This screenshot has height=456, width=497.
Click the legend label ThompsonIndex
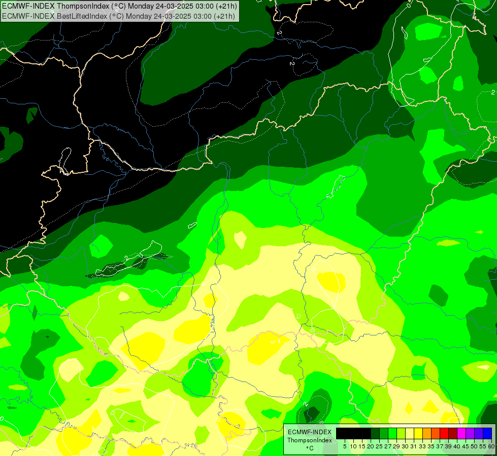point(310,440)
